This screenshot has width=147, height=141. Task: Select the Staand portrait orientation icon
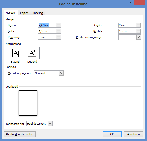[x=15, y=53]
